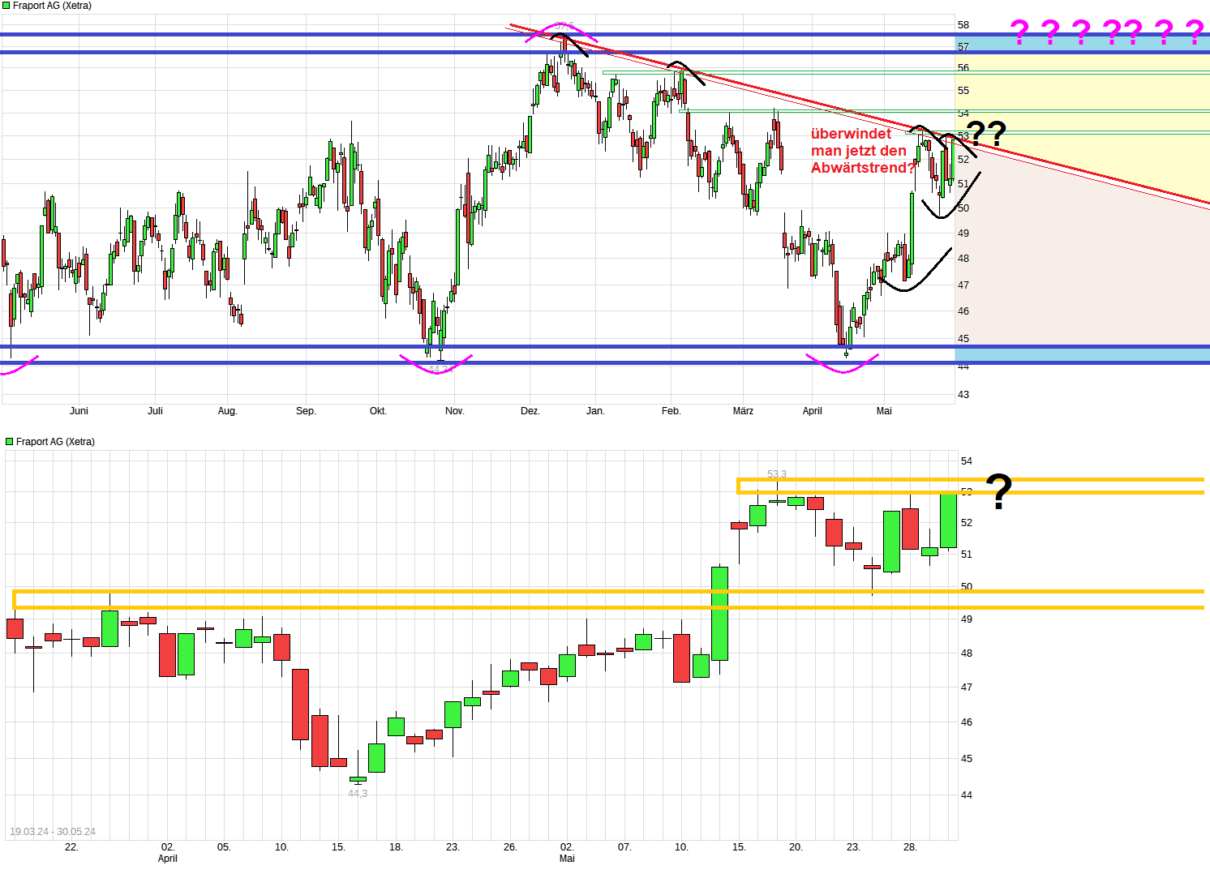The height and width of the screenshot is (874, 1210).
Task: Click the green legend icon on the upper chart
Action: 6,5
